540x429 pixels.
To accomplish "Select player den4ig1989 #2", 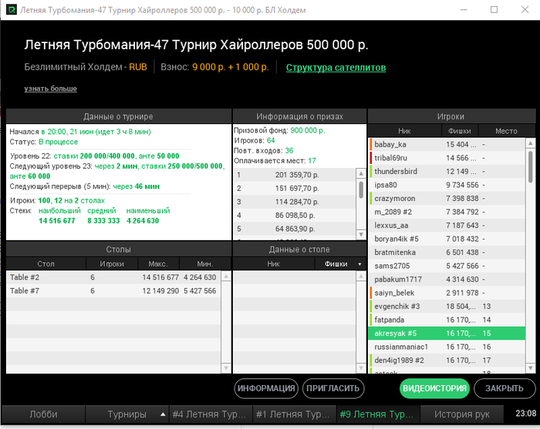I will pyautogui.click(x=447, y=360).
